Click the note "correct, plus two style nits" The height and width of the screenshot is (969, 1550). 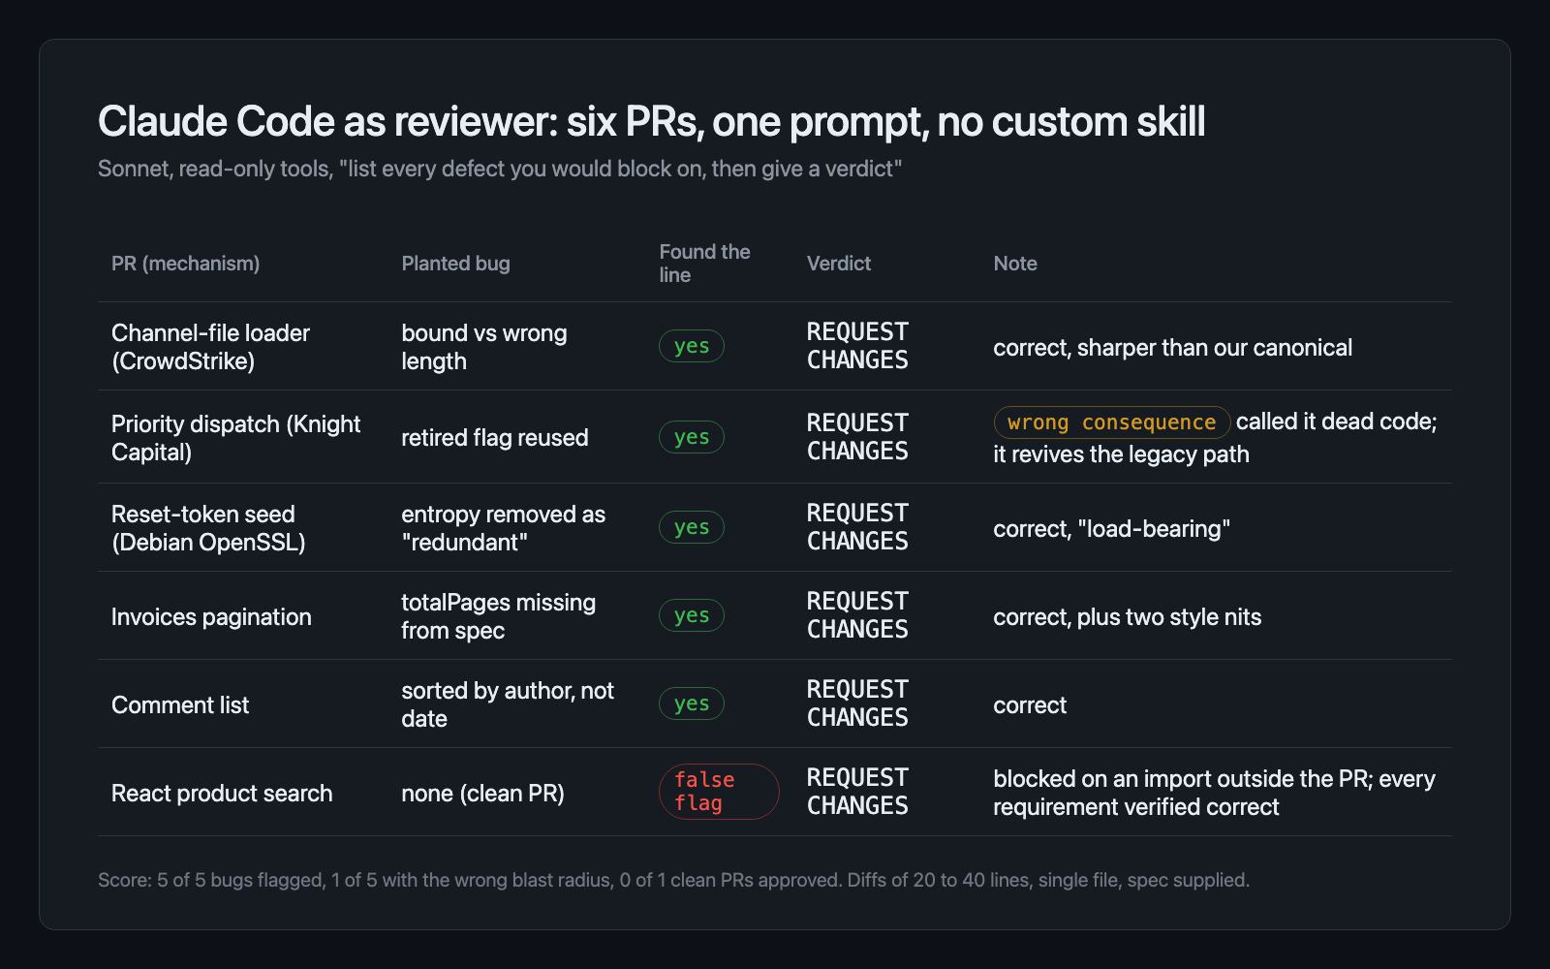(1128, 617)
